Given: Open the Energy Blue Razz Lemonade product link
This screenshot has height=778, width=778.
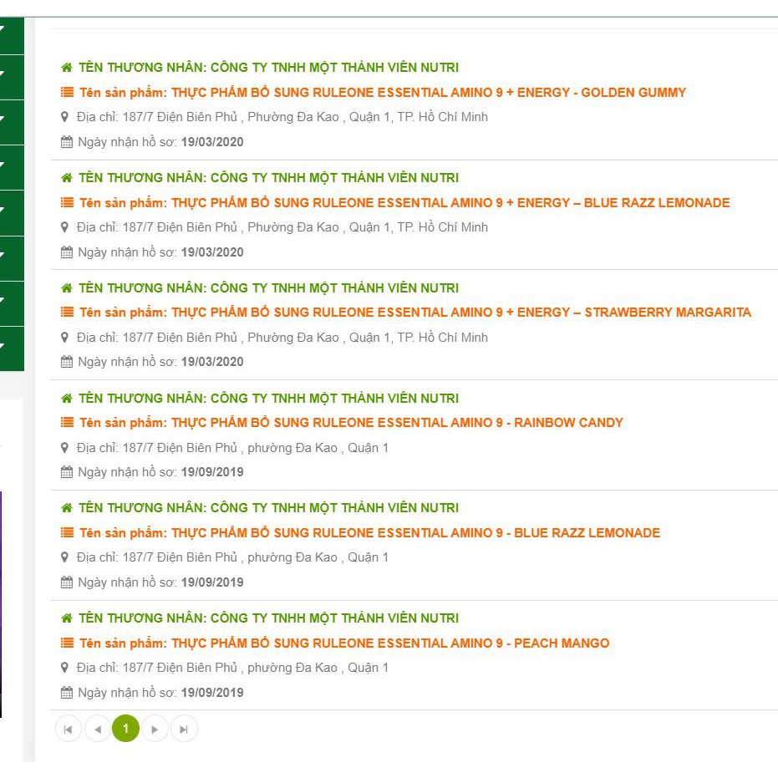Looking at the screenshot, I should [450, 203].
